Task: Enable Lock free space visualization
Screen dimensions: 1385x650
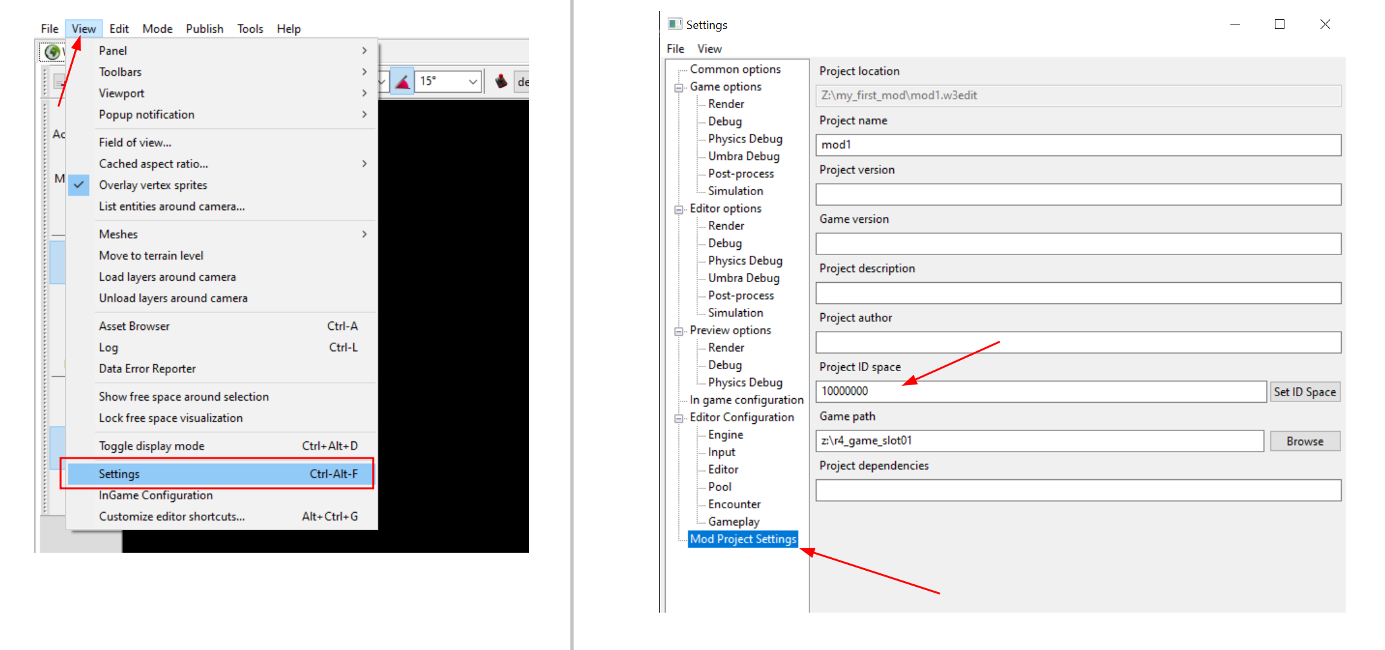Action: [x=171, y=417]
